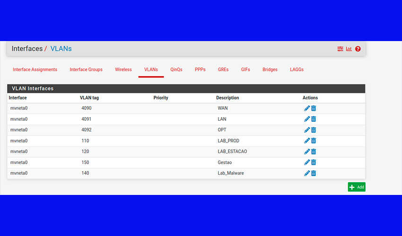The width and height of the screenshot is (402, 236).
Task: Edit the LAB_PROD VLAN 110 entry
Action: tap(307, 141)
